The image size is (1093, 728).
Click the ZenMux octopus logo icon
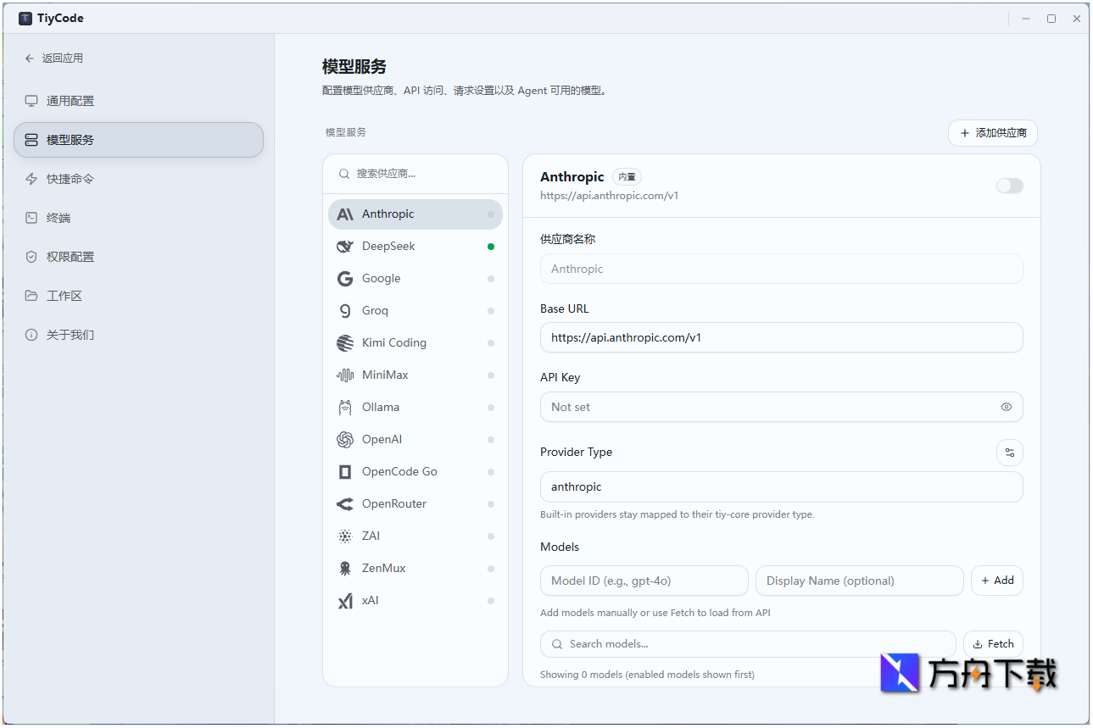pyautogui.click(x=345, y=569)
